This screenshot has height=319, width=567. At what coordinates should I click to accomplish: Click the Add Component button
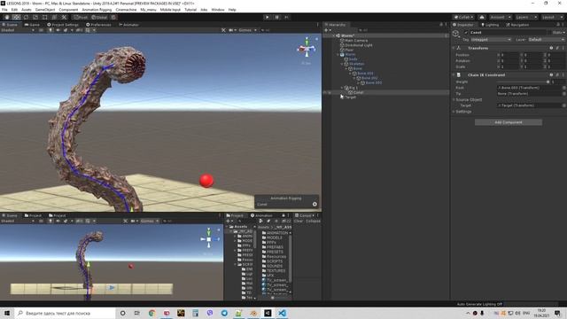coord(508,122)
